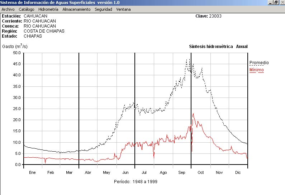Screen dimensions: 285x195
Task: Open the Seguridad menu
Action: tap(103, 9)
